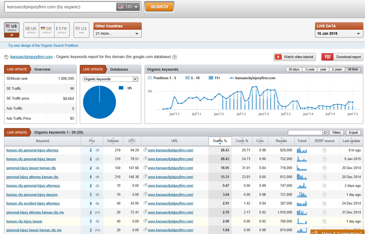Click the domain search input field
Image resolution: width=365 pixels, height=234 pixels.
[x=61, y=7]
